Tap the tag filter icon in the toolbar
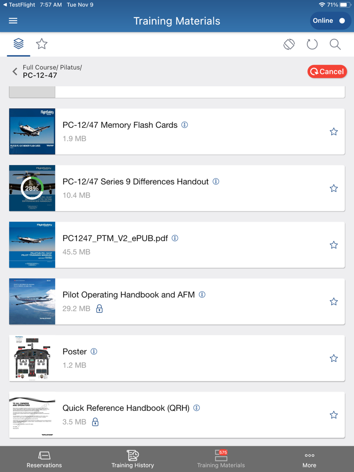Screen dimensions: 354x472 click(x=289, y=44)
